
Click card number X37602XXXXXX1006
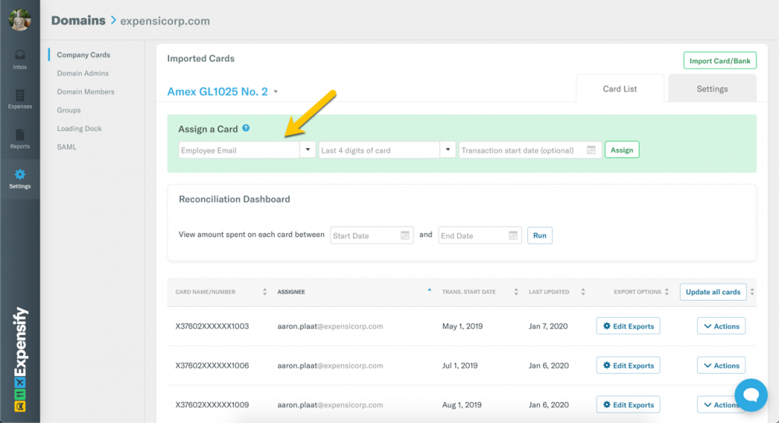click(212, 365)
